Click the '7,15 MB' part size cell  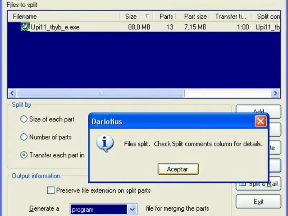(195, 27)
